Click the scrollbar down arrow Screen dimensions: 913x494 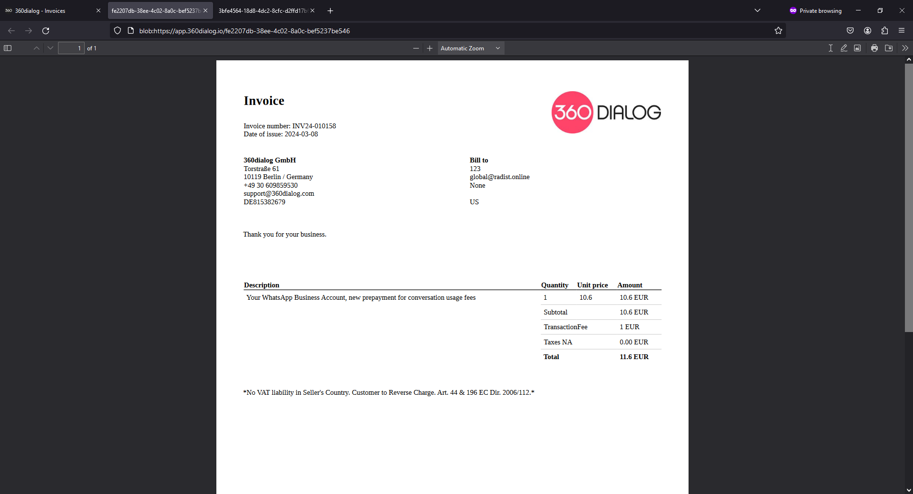click(909, 490)
